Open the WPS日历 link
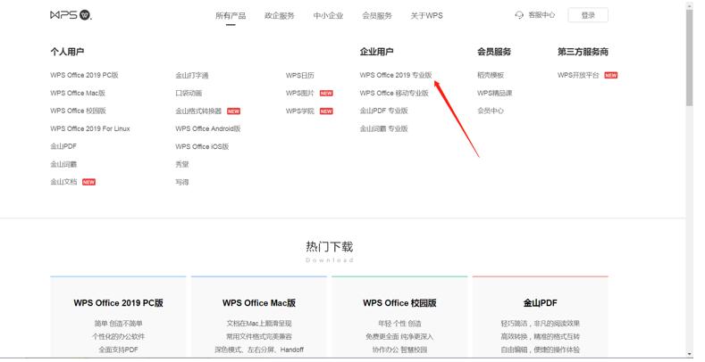The height and width of the screenshot is (362, 705). tap(300, 76)
